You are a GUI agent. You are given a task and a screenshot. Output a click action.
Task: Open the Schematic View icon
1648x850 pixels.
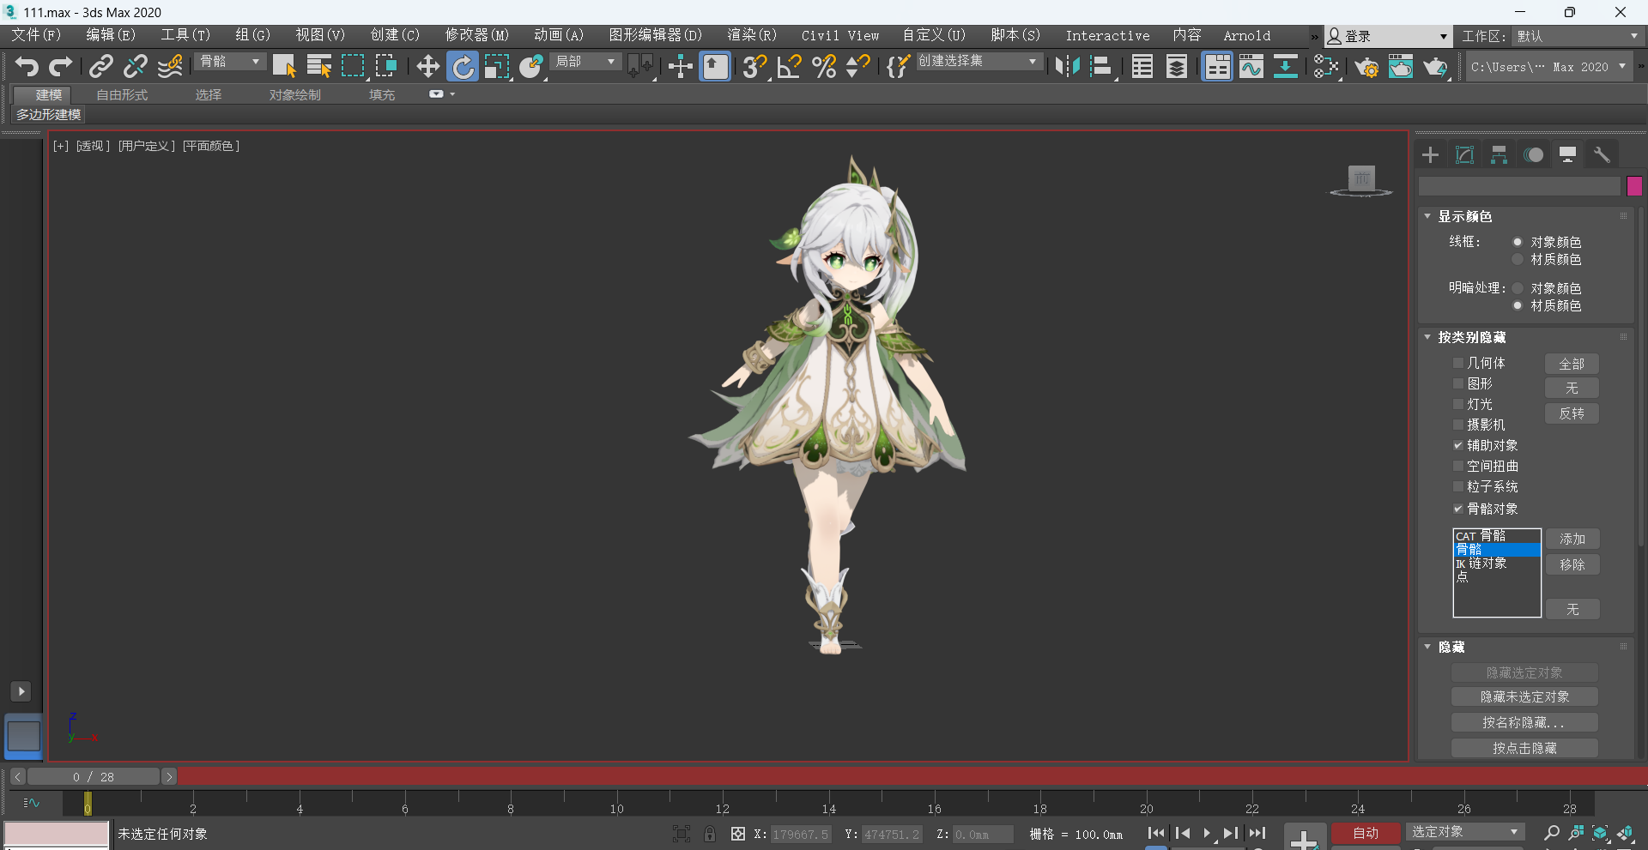pyautogui.click(x=1285, y=66)
